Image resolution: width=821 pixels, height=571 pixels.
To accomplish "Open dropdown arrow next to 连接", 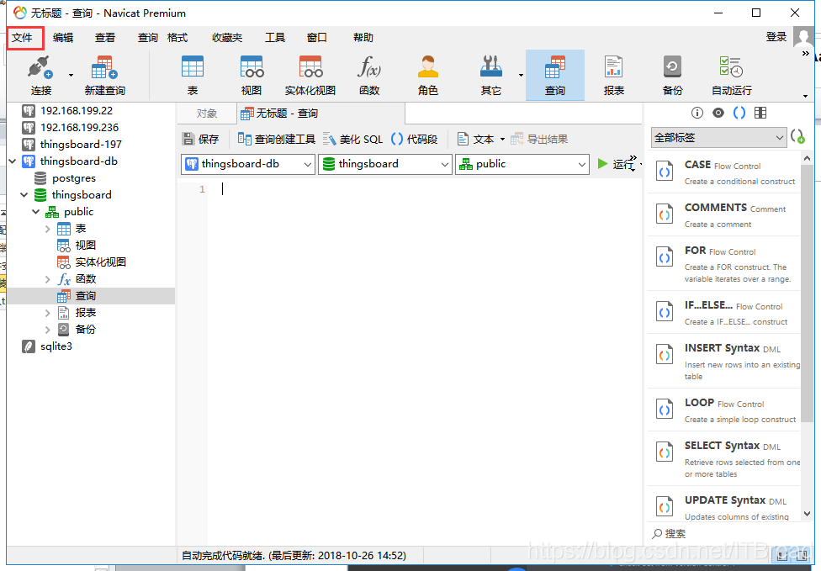I will point(71,76).
